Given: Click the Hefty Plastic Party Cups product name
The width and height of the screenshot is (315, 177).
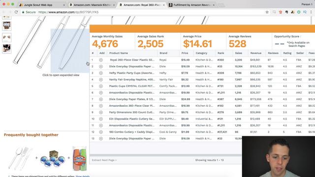Looking at the screenshot, I should tap(131, 73).
